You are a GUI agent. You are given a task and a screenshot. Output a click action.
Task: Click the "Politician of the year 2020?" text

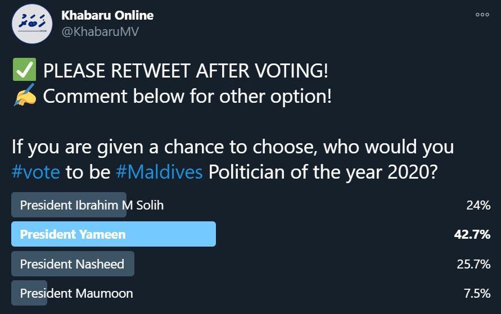pos(323,171)
